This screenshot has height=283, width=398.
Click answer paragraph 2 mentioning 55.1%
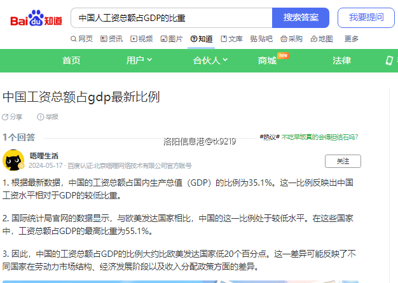[178, 224]
